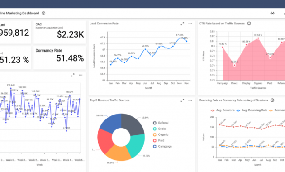
Task: Toggle Avg. Bouncing Rate legend series
Action: point(252,110)
